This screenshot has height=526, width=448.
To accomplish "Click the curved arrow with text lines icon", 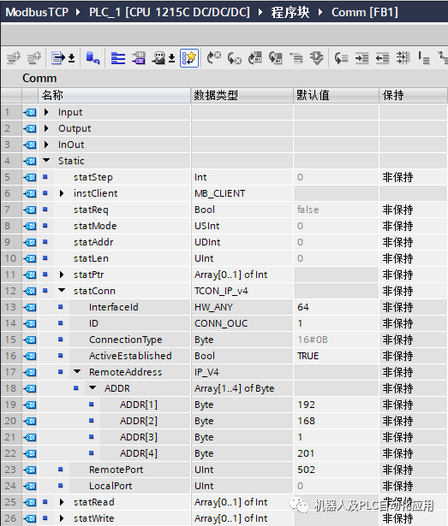I will tap(341, 58).
